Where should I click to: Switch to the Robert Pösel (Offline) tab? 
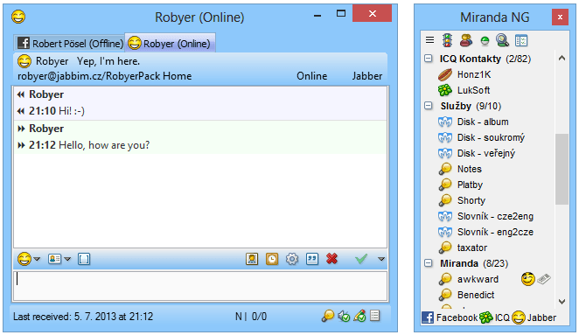pyautogui.click(x=70, y=43)
